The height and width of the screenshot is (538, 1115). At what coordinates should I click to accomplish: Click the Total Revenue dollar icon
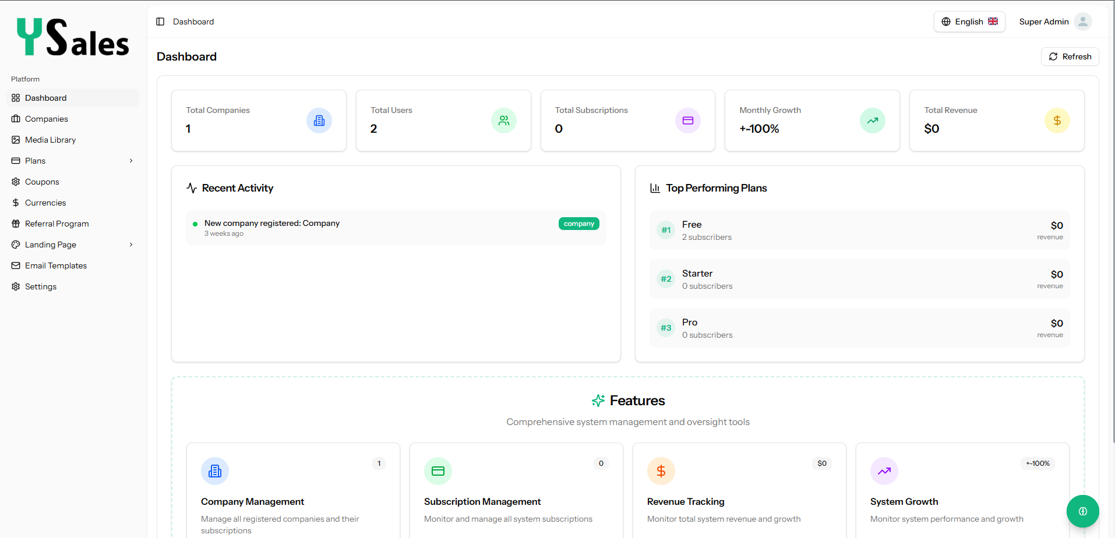tap(1057, 121)
